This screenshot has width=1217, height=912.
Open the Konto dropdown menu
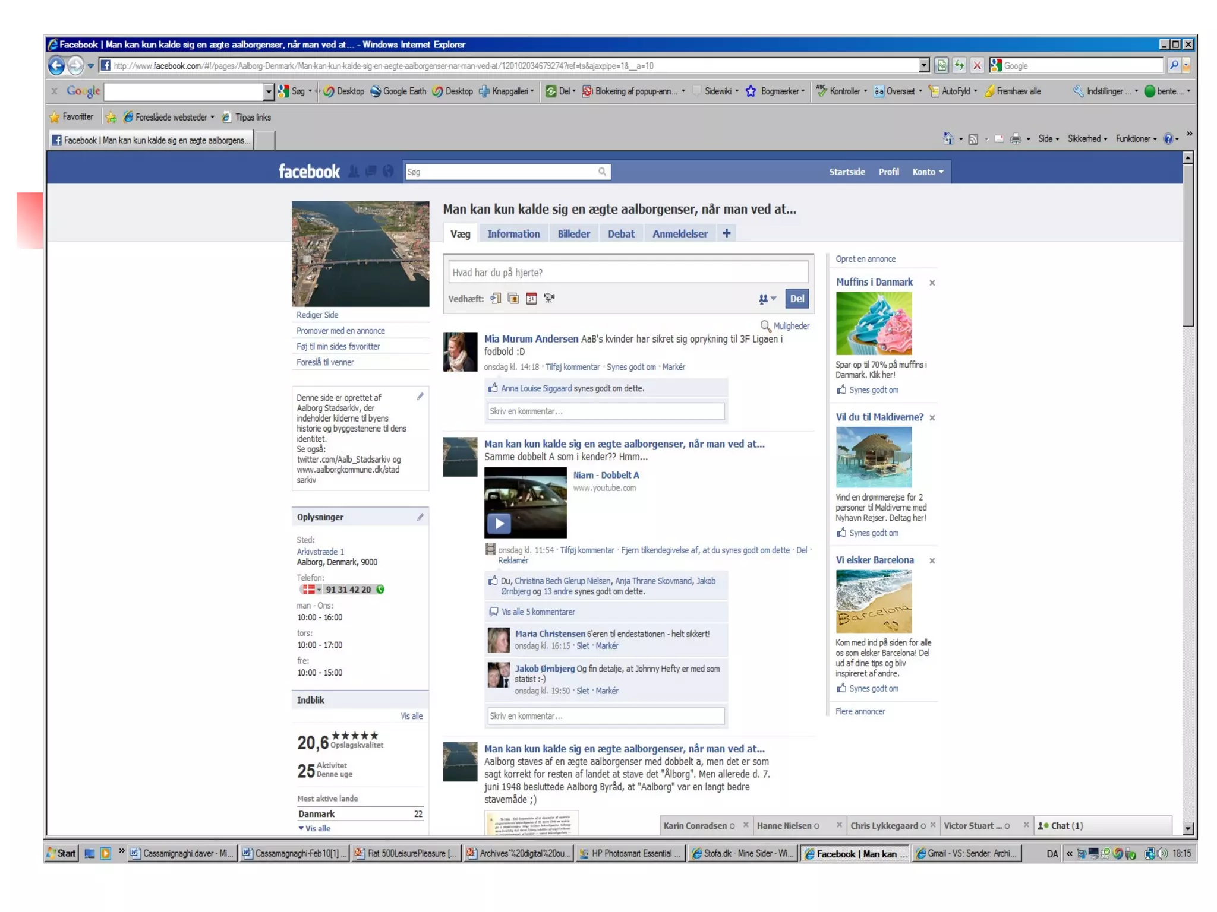tap(928, 172)
